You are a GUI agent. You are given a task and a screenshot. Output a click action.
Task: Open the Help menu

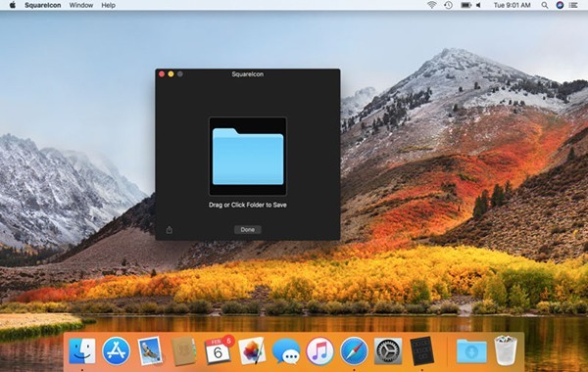click(x=109, y=5)
